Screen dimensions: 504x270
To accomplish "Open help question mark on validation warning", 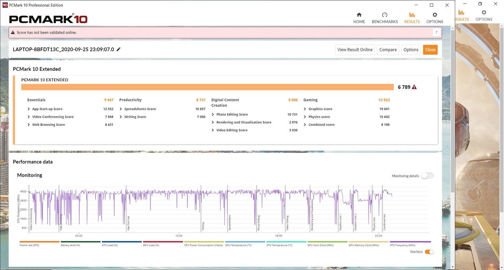I will [436, 33].
